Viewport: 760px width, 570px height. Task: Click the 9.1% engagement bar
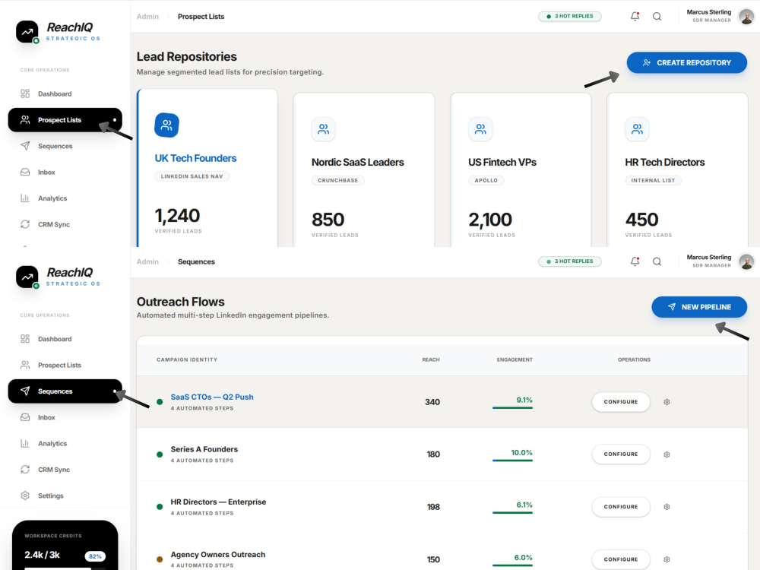tap(512, 407)
